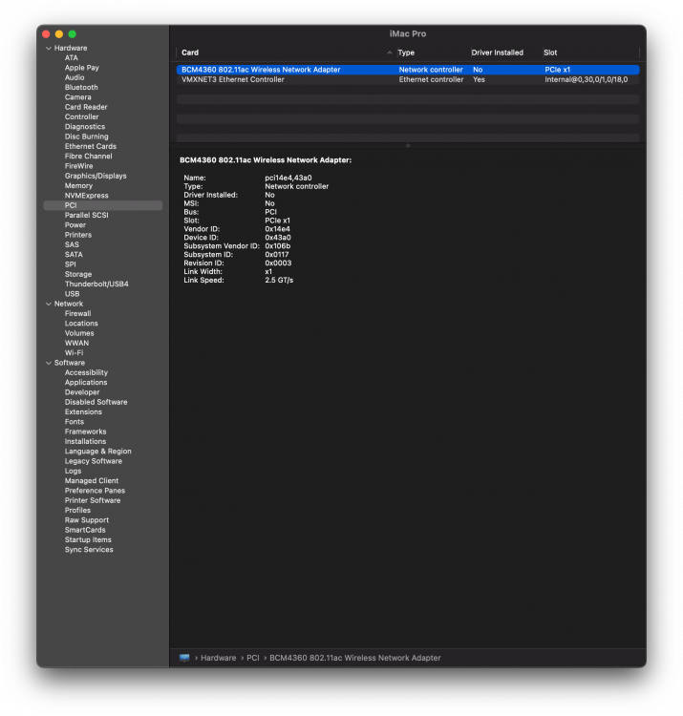Select Frameworks in the sidebar

85,432
